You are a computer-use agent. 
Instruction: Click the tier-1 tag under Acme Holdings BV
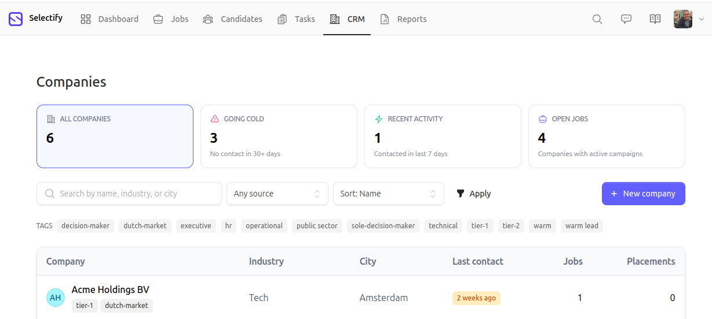[x=85, y=306]
